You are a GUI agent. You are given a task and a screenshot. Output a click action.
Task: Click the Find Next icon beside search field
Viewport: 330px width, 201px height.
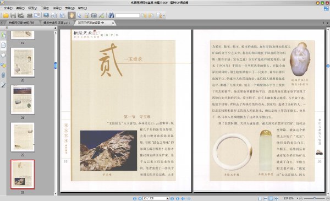pos(151,15)
